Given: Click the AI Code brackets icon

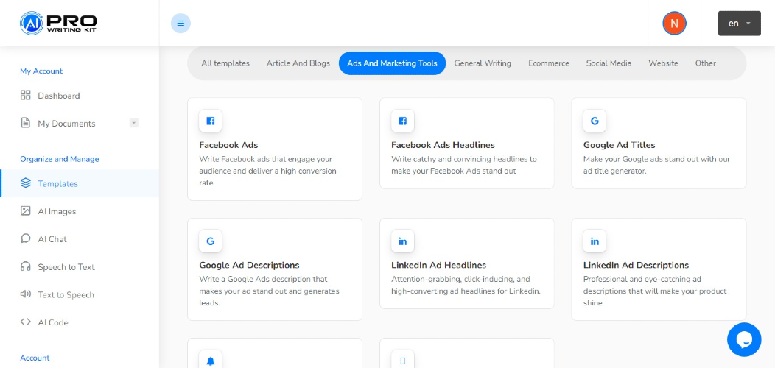Looking at the screenshot, I should point(26,322).
